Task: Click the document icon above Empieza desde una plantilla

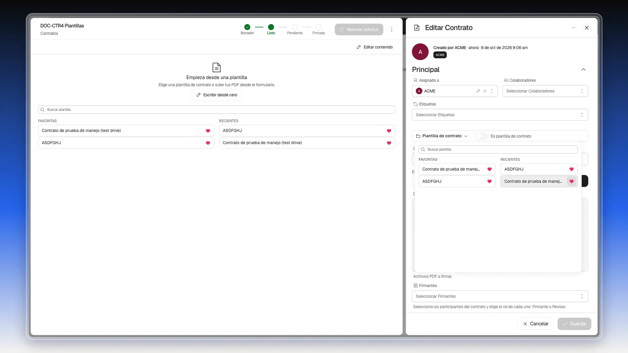Action: [x=217, y=67]
